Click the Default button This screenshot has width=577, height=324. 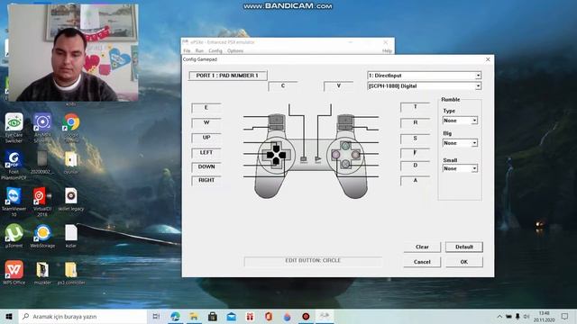(464, 247)
